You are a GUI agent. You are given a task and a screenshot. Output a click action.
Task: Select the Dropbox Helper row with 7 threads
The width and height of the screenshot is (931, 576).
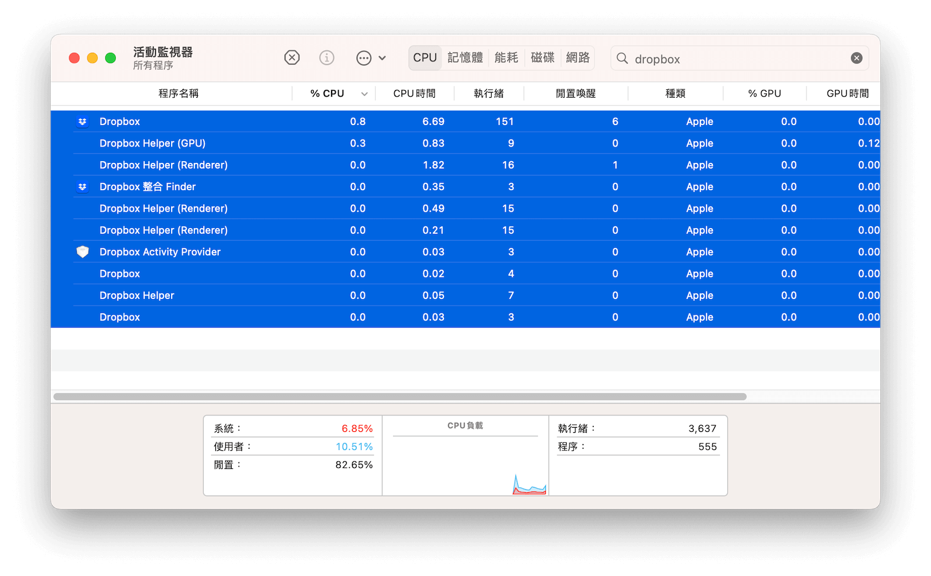click(x=465, y=296)
